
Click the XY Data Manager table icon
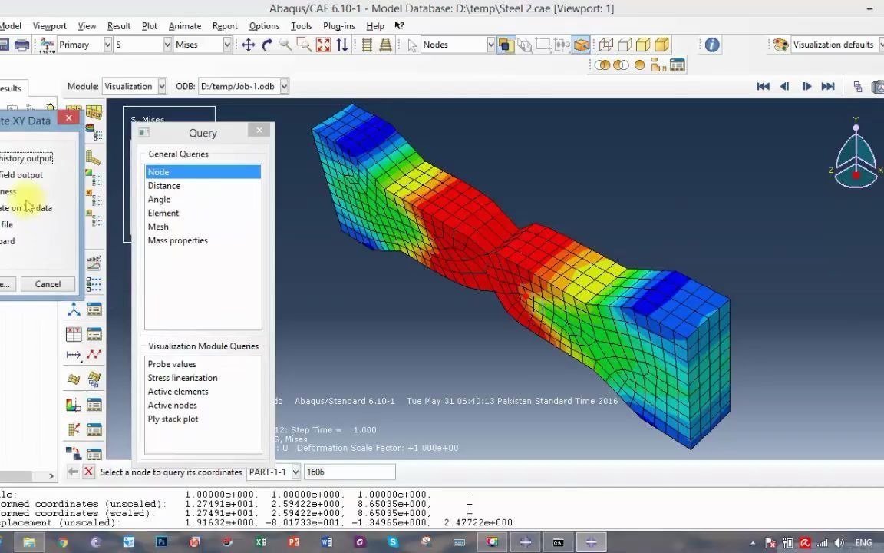tap(94, 334)
